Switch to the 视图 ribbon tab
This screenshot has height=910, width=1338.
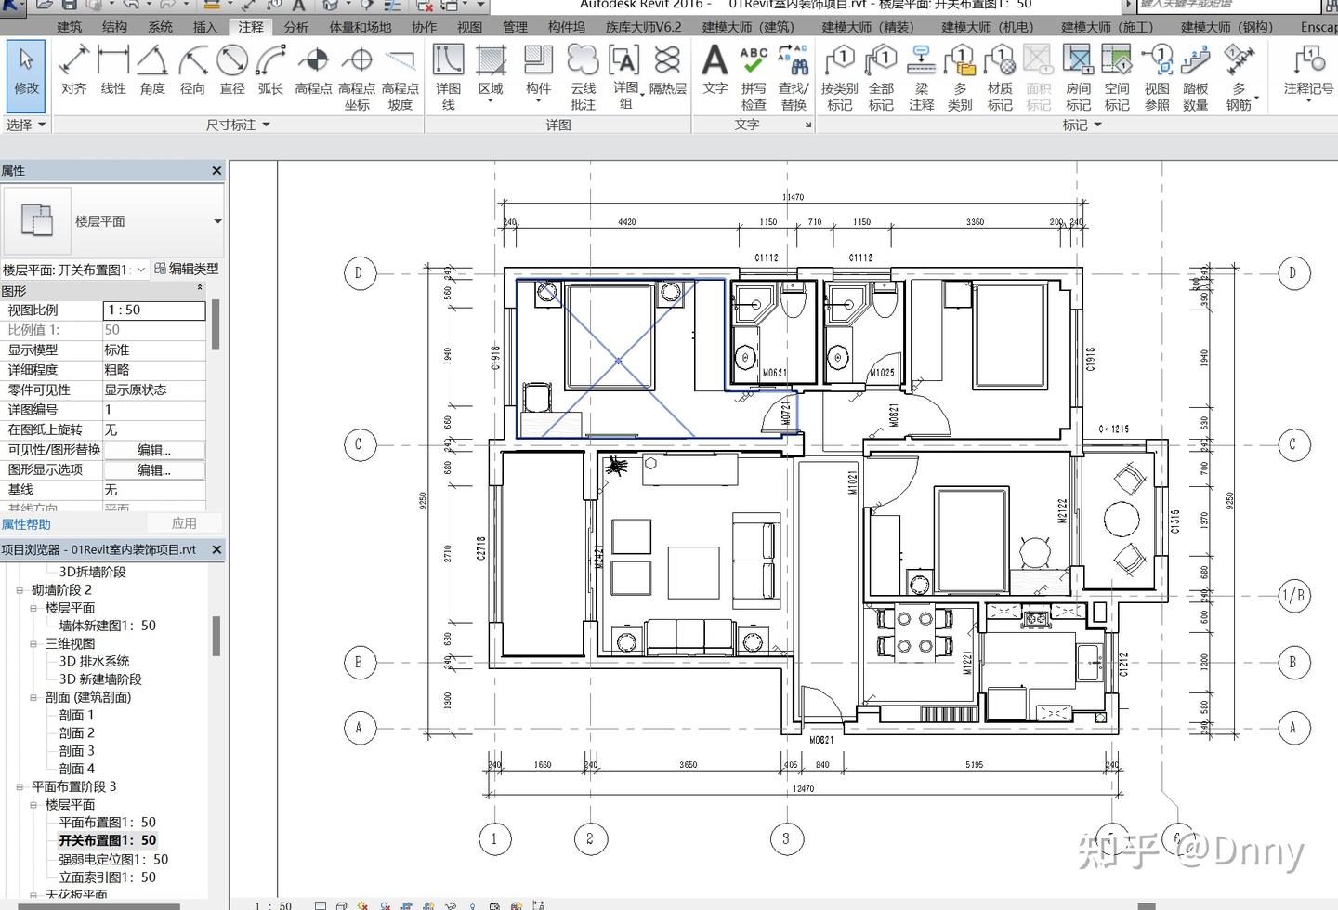coord(469,27)
